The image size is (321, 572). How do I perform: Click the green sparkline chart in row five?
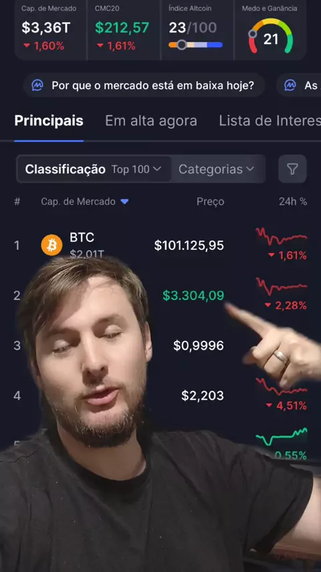pyautogui.click(x=282, y=437)
